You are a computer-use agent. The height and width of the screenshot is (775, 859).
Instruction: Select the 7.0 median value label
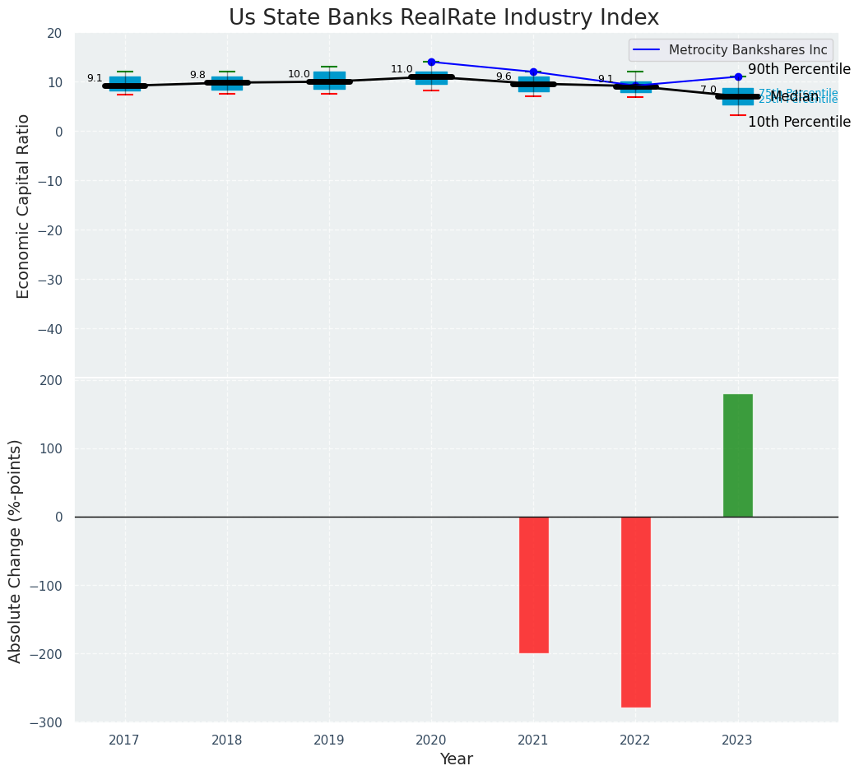pos(708,90)
